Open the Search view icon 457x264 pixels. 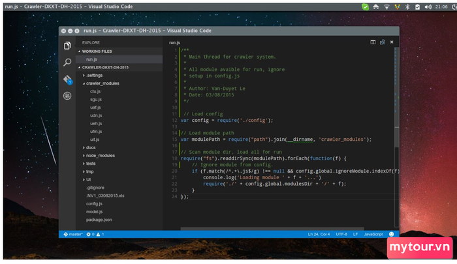click(x=67, y=62)
